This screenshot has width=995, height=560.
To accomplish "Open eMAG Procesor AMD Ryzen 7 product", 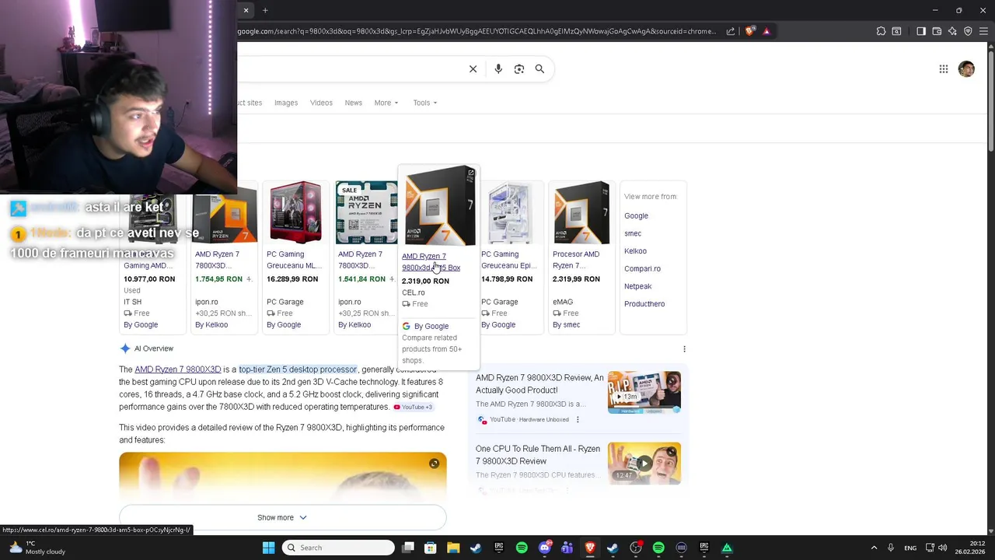I will (x=581, y=257).
